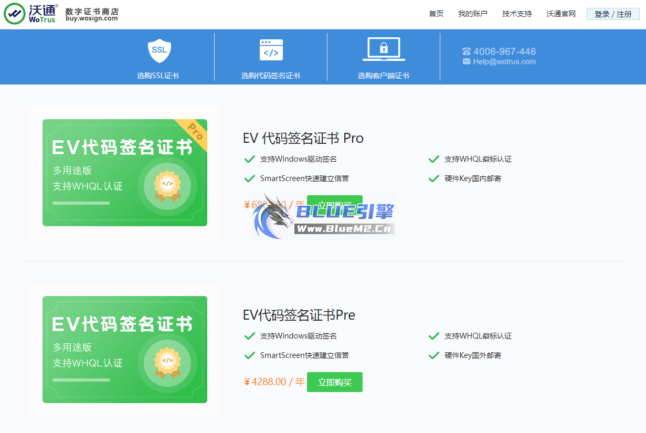Click the Help@wotrus.com email address
The height and width of the screenshot is (433, 646).
[504, 61]
